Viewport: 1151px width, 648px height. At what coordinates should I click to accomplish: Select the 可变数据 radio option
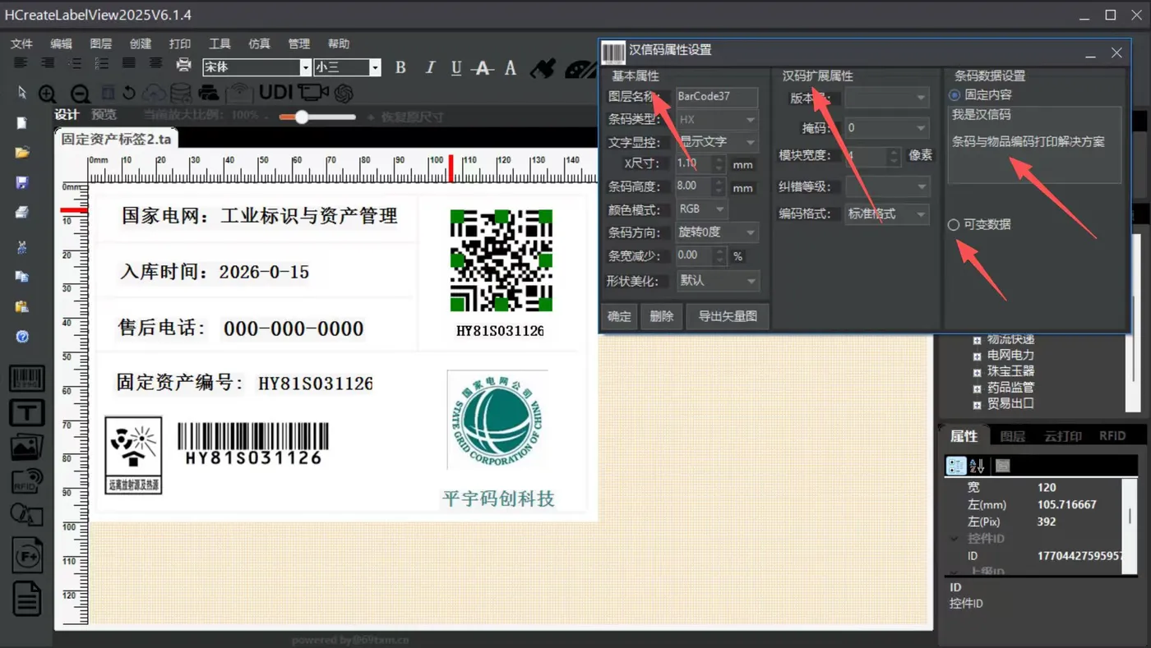point(954,224)
